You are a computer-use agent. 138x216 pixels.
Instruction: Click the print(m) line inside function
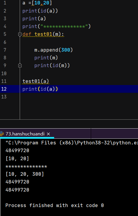(46, 58)
